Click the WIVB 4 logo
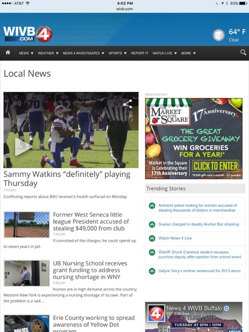This screenshot has height=332, width=249. click(x=28, y=34)
